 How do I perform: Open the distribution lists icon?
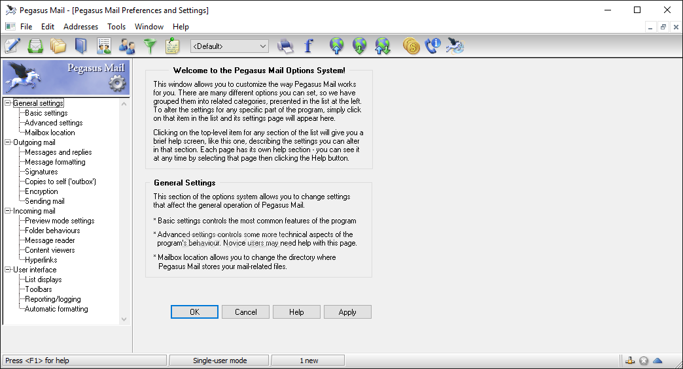[x=103, y=46]
